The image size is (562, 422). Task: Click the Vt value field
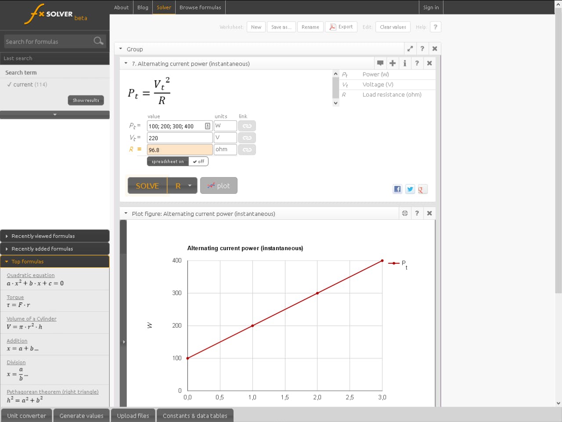pyautogui.click(x=180, y=138)
